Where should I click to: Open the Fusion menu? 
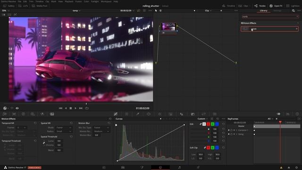pyautogui.click(x=78, y=1)
